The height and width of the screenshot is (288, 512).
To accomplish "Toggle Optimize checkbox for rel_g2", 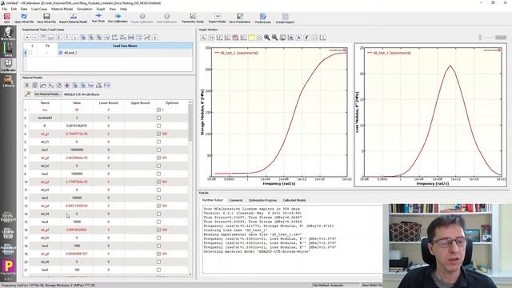I will [x=158, y=158].
